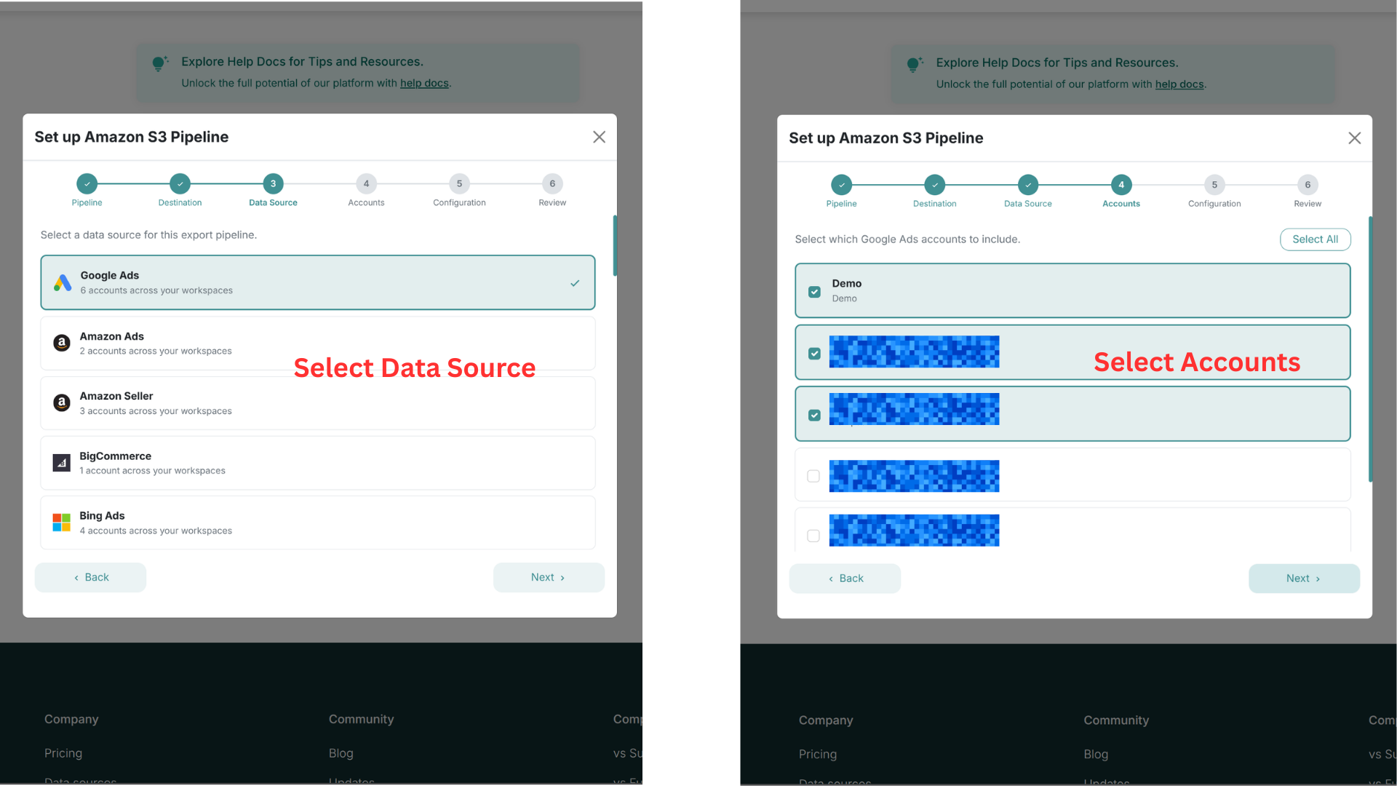Click the green checkmark on Google Ads

pyautogui.click(x=575, y=282)
